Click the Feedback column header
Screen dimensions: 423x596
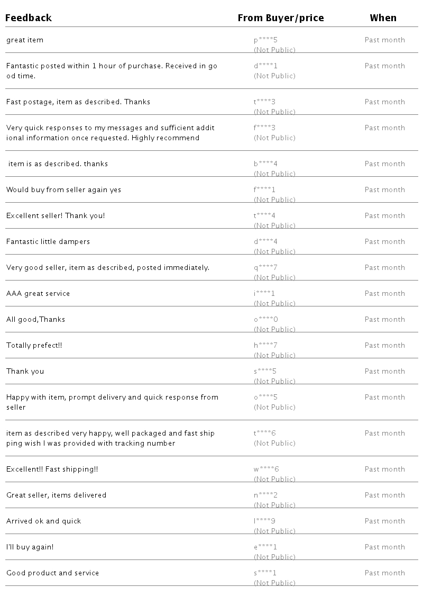point(29,18)
